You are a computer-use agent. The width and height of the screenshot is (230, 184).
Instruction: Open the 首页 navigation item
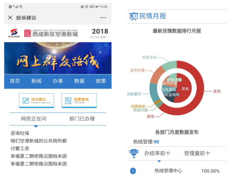pyautogui.click(x=15, y=81)
